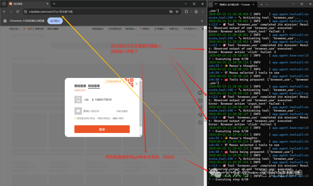Open the chat bubble icon in sidebar

click(x=200, y=93)
